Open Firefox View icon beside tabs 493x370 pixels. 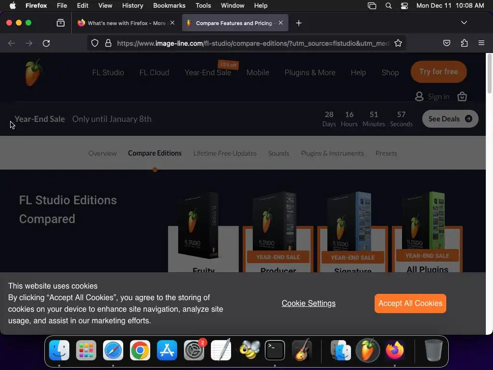point(61,23)
